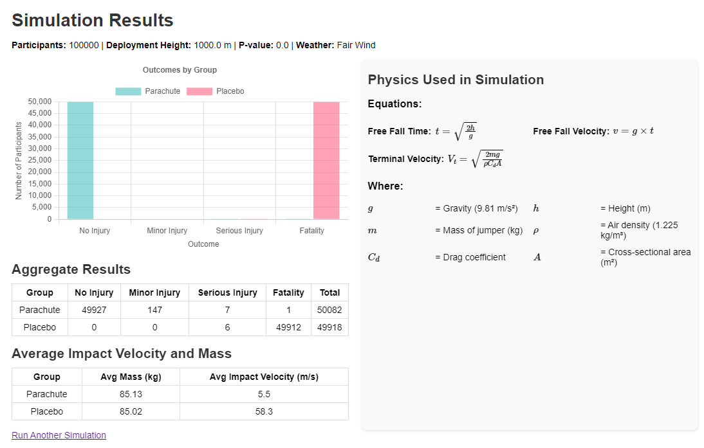The image size is (704, 448).
Task: Click Parachute No Injury cell 49927
Action: coord(94,310)
